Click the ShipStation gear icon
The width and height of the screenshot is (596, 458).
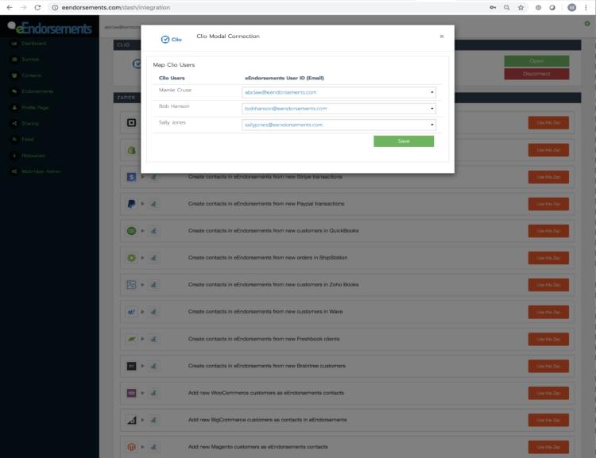pyautogui.click(x=131, y=258)
